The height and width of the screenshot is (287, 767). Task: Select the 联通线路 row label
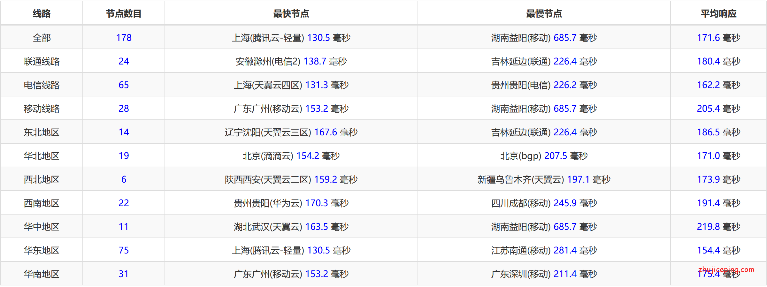42,61
